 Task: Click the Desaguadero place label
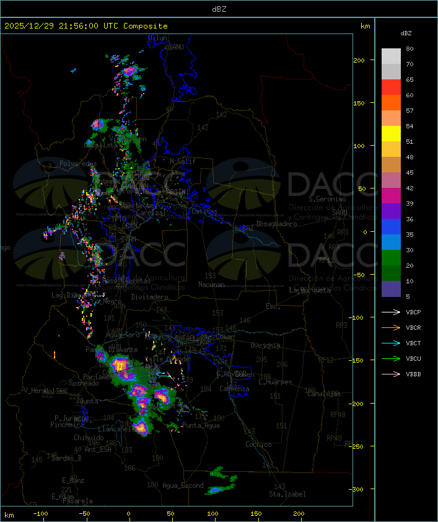[276, 224]
